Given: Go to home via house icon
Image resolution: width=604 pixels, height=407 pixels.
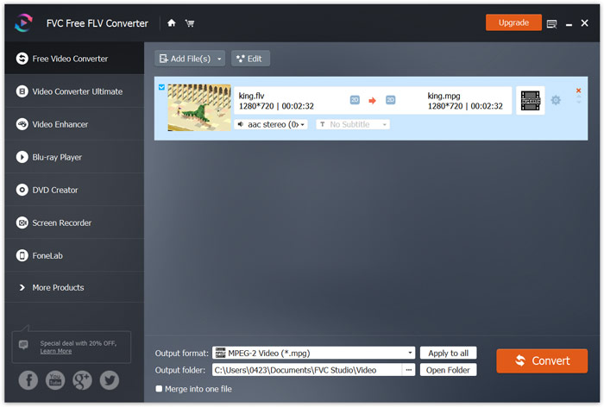Looking at the screenshot, I should coord(172,23).
